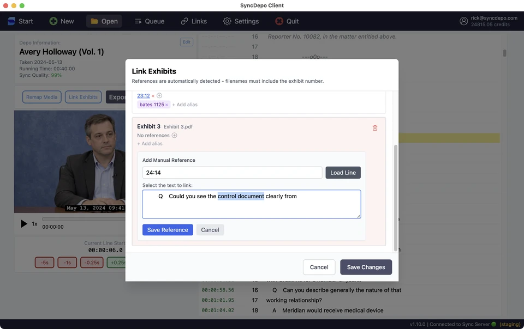Select New in the top navigation
The height and width of the screenshot is (329, 524).
tap(62, 21)
